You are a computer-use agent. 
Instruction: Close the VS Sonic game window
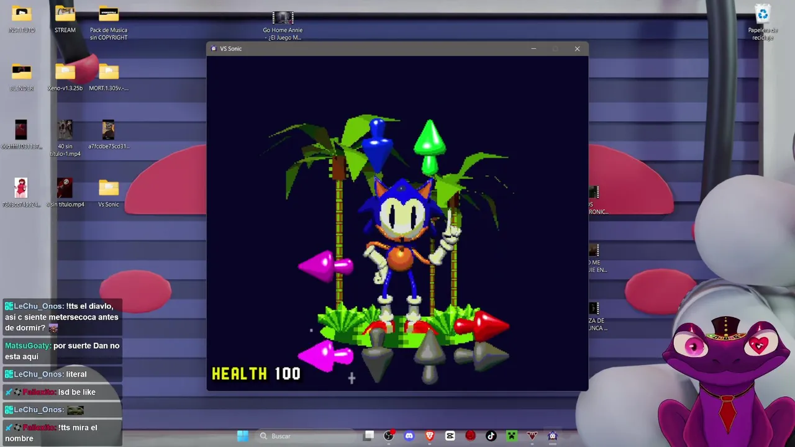[x=577, y=48]
